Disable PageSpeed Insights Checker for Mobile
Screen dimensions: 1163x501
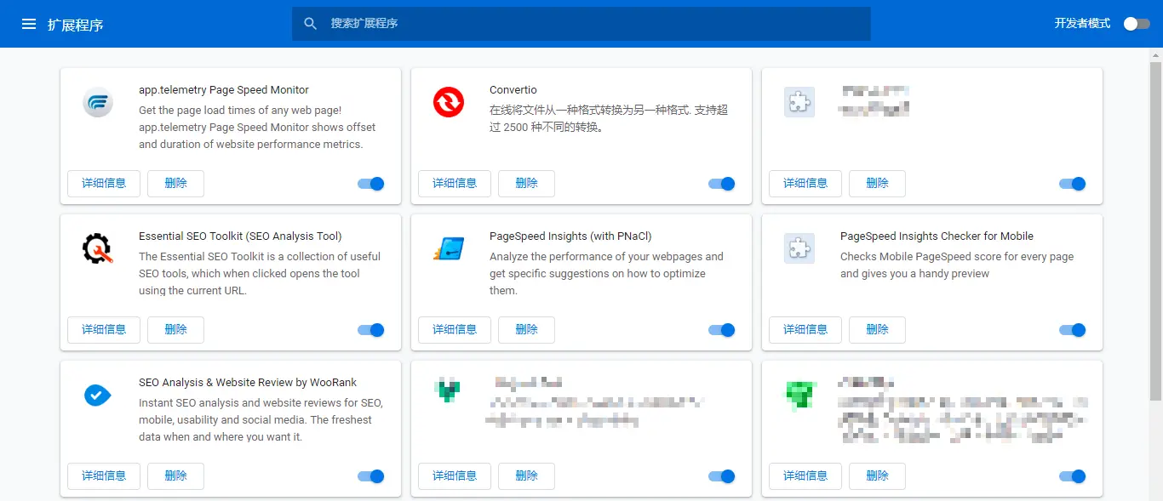1073,330
